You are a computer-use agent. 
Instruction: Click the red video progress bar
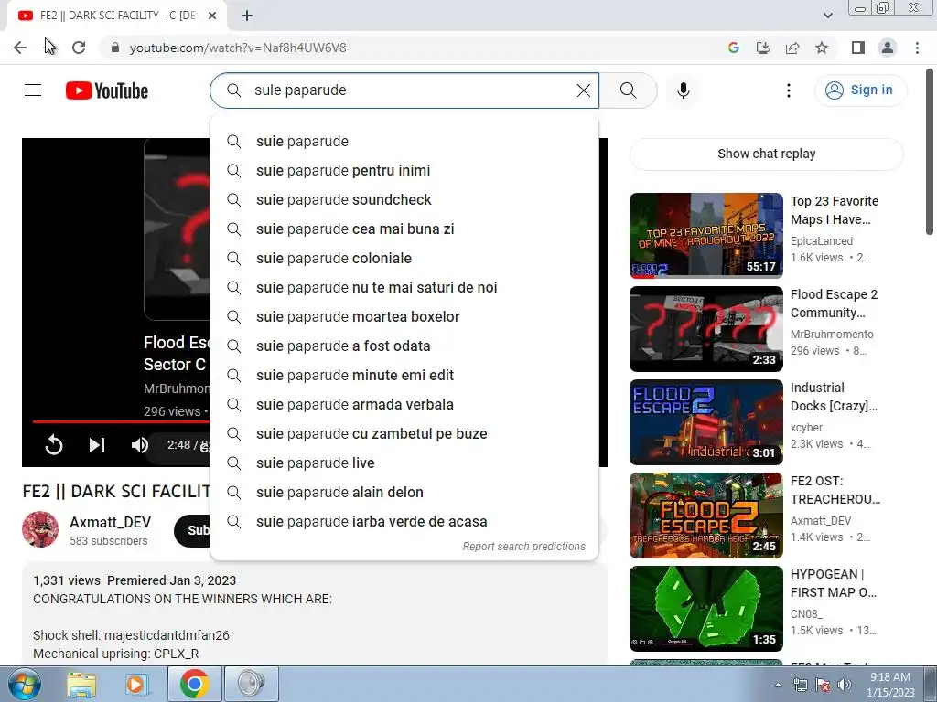tap(121, 421)
